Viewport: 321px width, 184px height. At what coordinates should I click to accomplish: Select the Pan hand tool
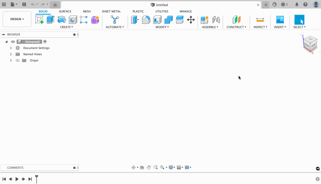[149, 167]
